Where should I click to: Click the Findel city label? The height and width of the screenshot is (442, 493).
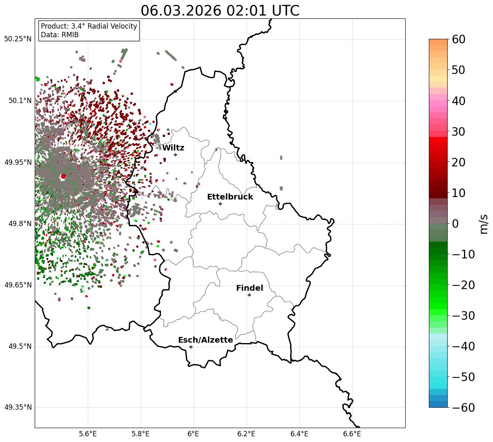250,288
